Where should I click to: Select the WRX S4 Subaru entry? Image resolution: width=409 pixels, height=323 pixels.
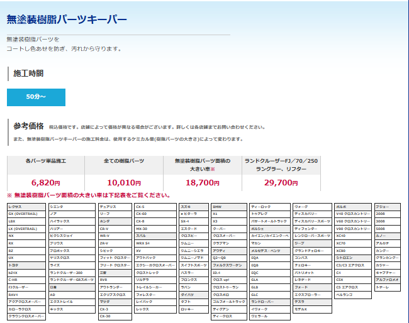155,243
